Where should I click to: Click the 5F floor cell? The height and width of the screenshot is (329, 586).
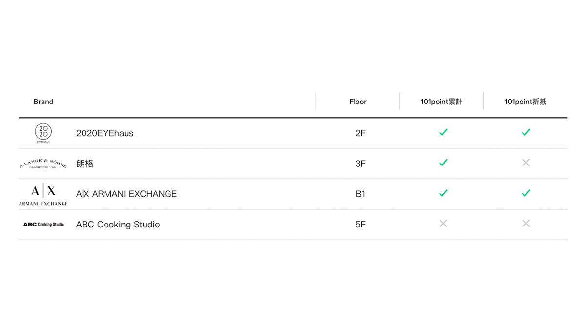[x=360, y=225]
